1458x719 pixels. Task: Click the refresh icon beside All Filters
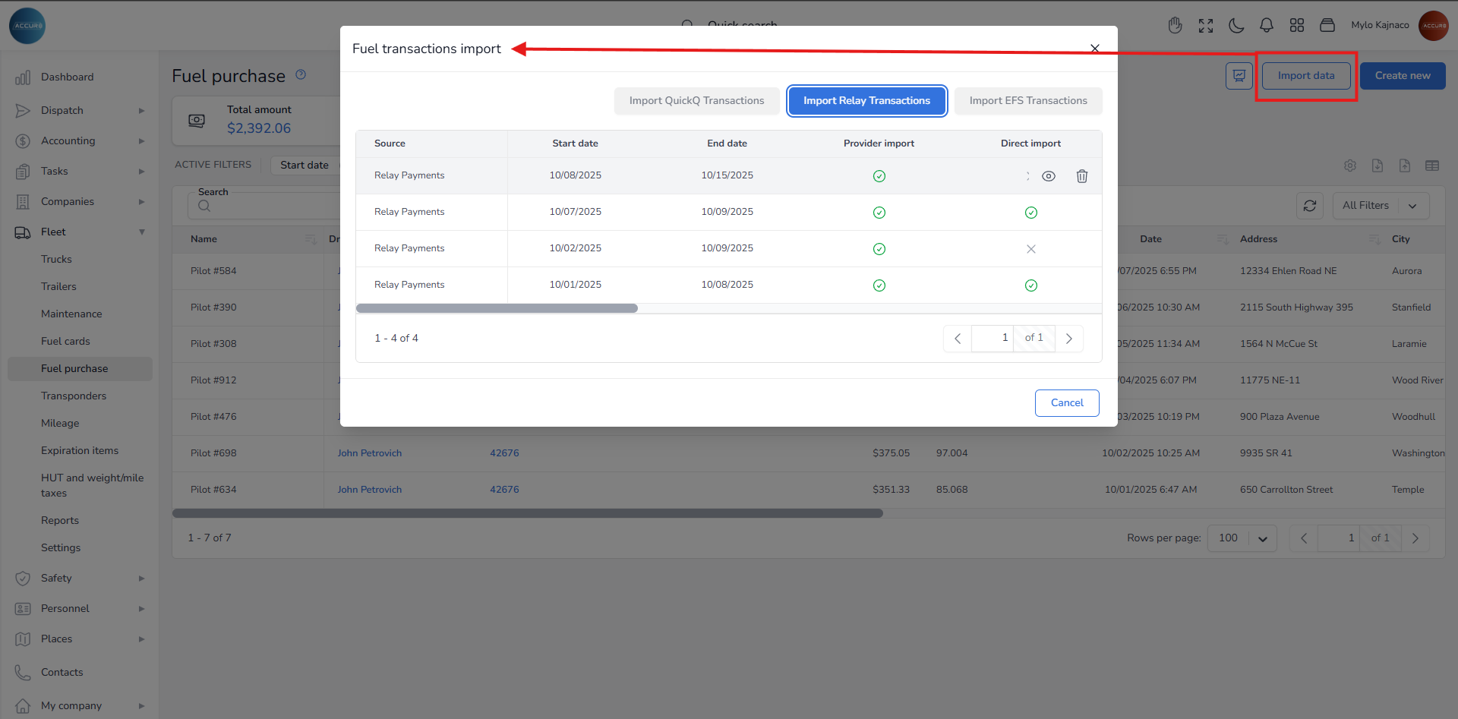tap(1309, 206)
